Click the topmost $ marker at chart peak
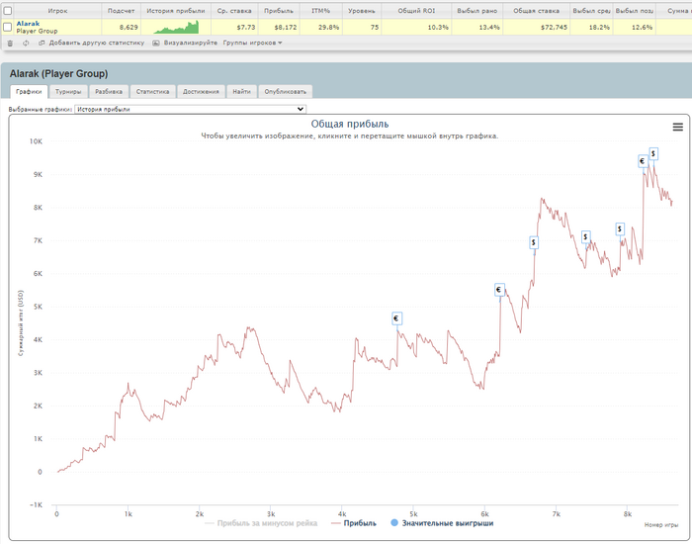Image resolution: width=692 pixels, height=544 pixels. 653,153
